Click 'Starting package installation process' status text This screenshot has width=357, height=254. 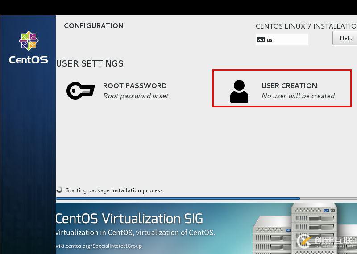pyautogui.click(x=114, y=190)
